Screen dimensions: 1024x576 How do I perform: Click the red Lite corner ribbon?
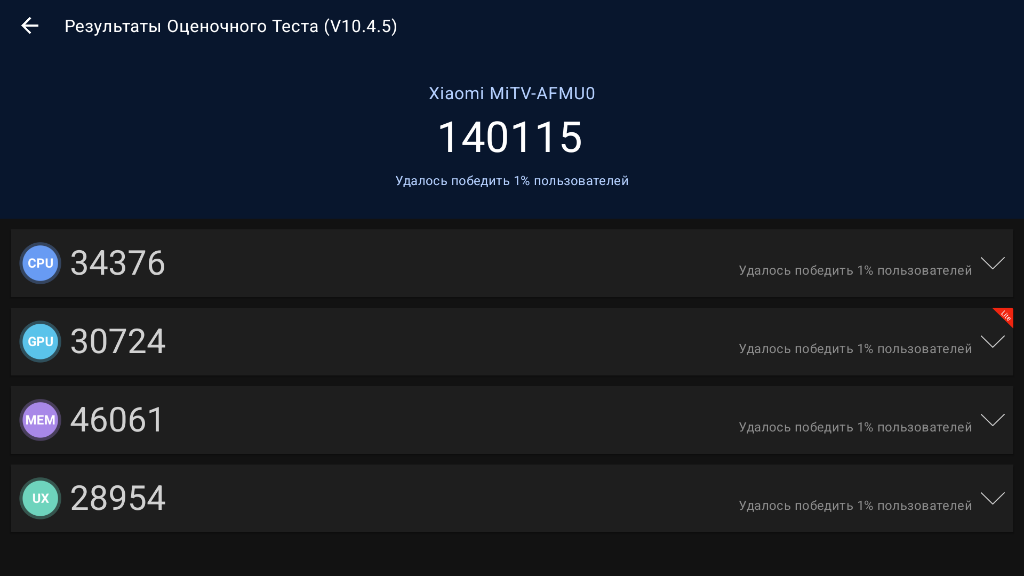pyautogui.click(x=1005, y=316)
